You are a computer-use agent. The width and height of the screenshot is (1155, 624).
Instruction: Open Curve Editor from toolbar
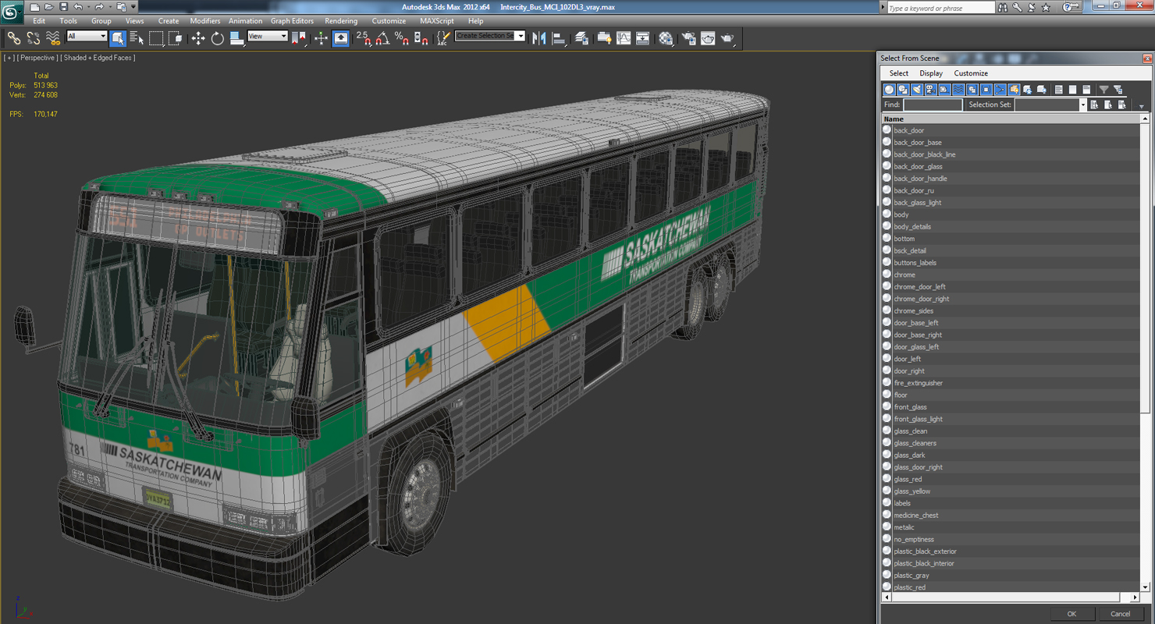click(x=624, y=37)
